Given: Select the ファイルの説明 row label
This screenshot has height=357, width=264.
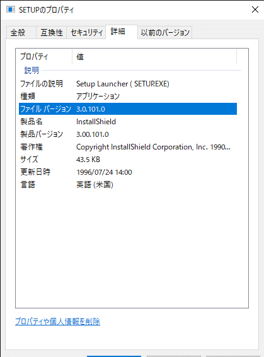Looking at the screenshot, I should 42,84.
